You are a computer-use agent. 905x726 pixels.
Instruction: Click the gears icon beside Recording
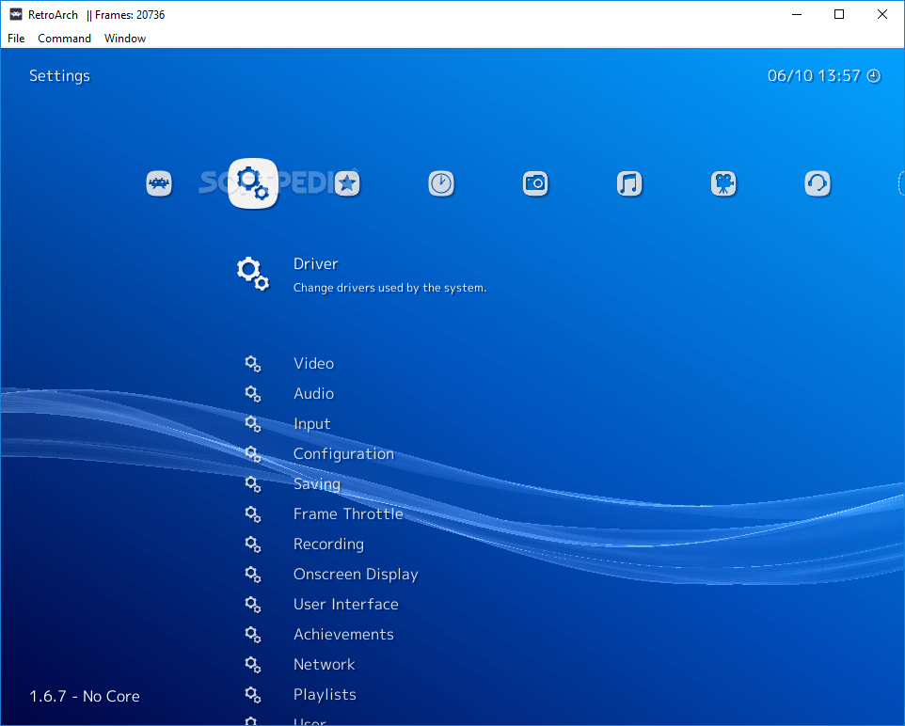[253, 544]
